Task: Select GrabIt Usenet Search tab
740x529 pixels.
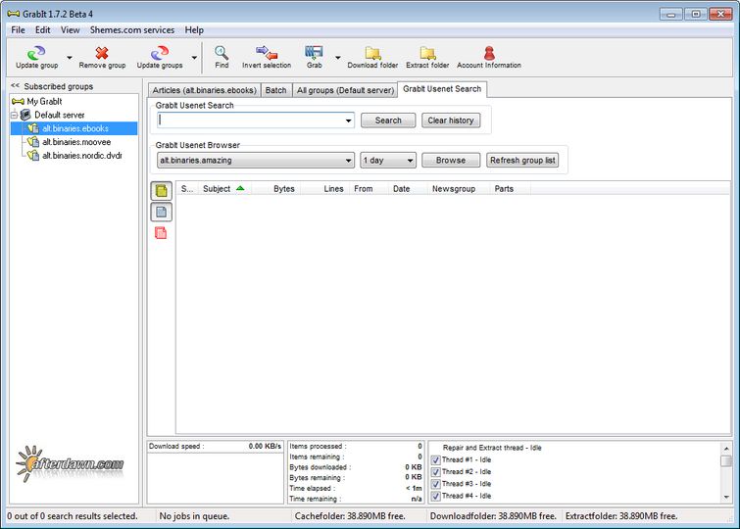Action: click(442, 89)
